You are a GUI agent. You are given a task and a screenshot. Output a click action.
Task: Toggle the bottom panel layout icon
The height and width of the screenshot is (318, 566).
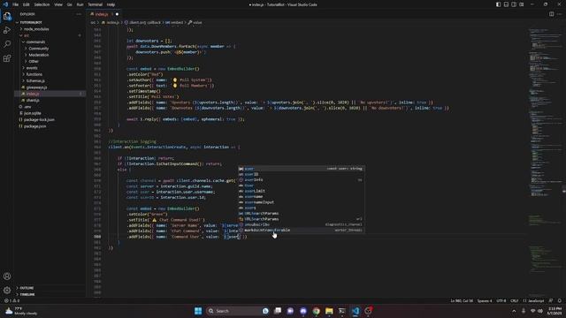click(506, 4)
